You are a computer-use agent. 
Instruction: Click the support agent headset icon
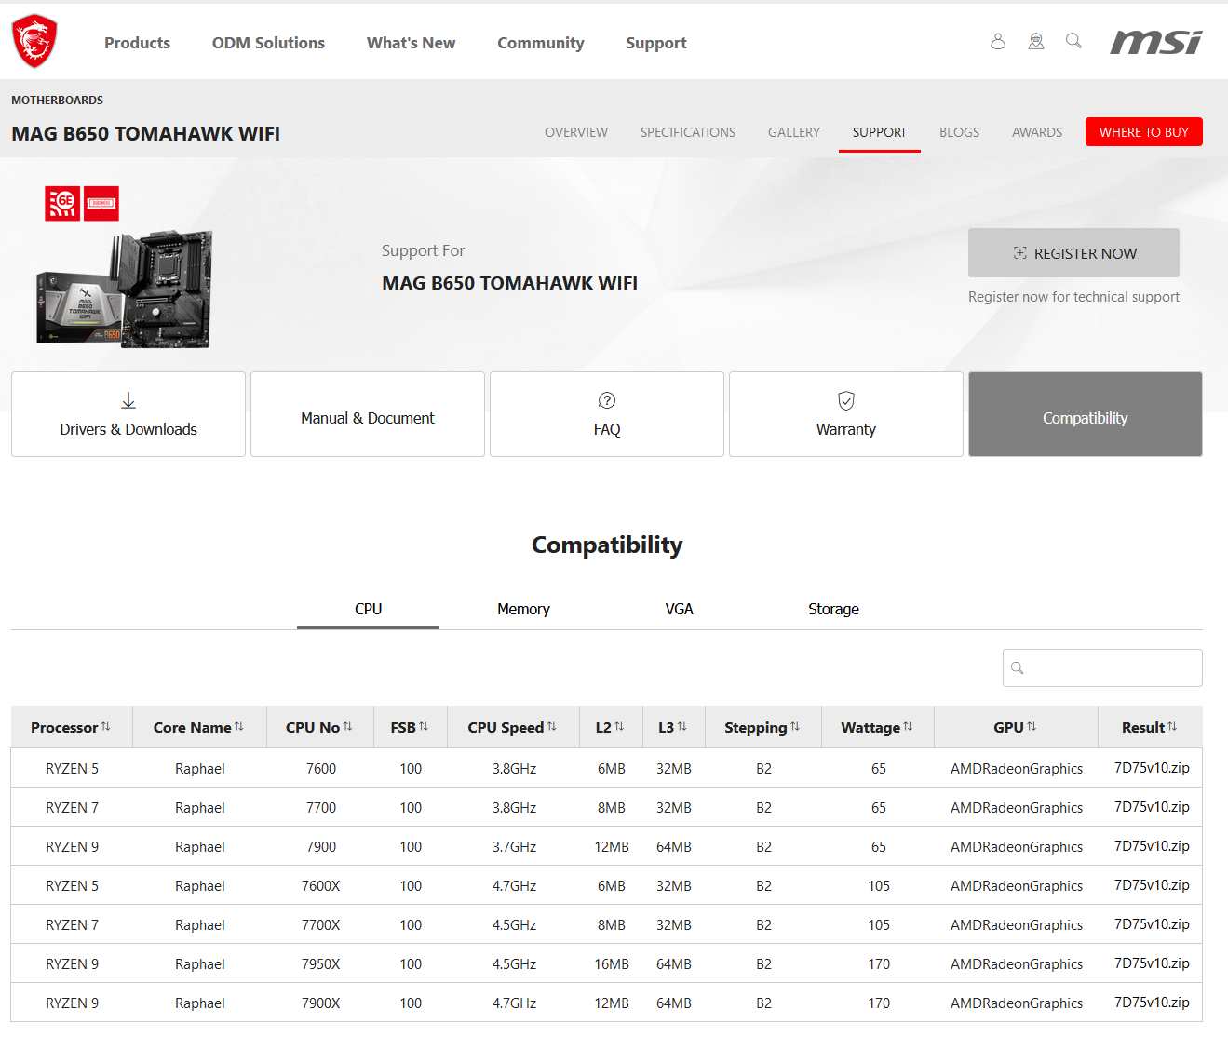pos(1035,42)
